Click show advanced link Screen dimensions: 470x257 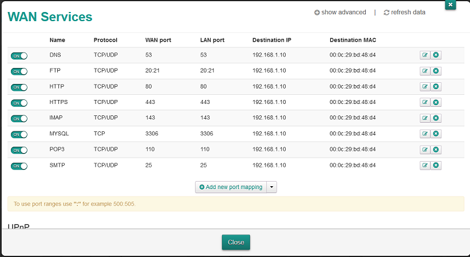[340, 13]
